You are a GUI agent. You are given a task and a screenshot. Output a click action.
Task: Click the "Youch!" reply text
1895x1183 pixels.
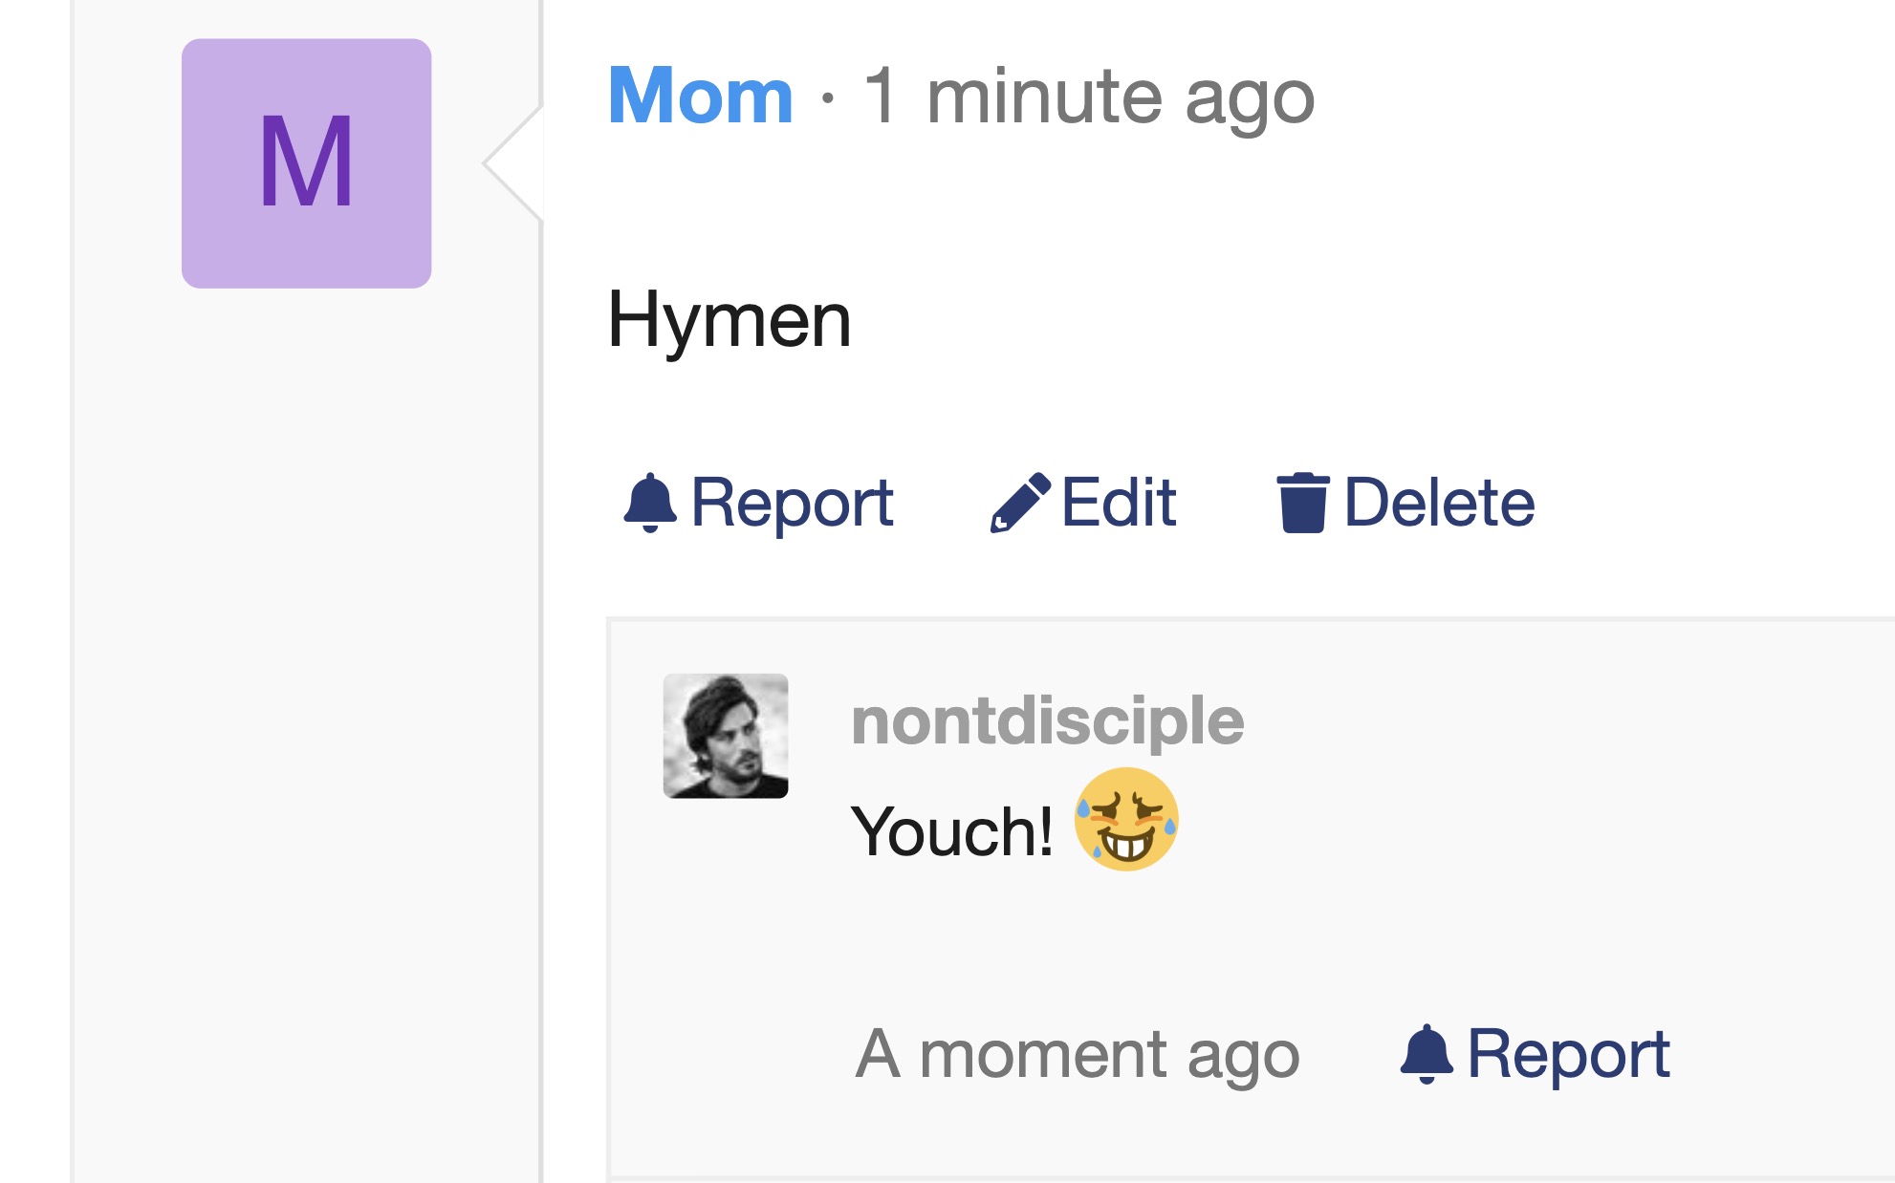951,831
